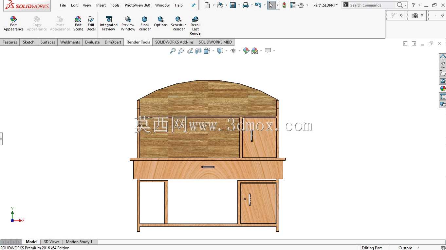
Task: Click the Options gear icon
Action: coord(301,5)
